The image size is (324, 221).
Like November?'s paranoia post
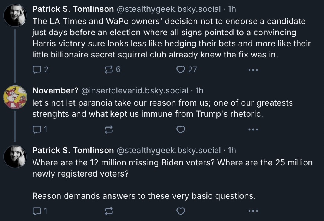(x=181, y=130)
